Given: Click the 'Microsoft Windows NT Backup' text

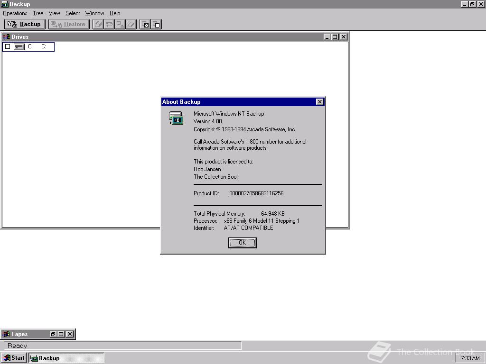Looking at the screenshot, I should pyautogui.click(x=229, y=114).
